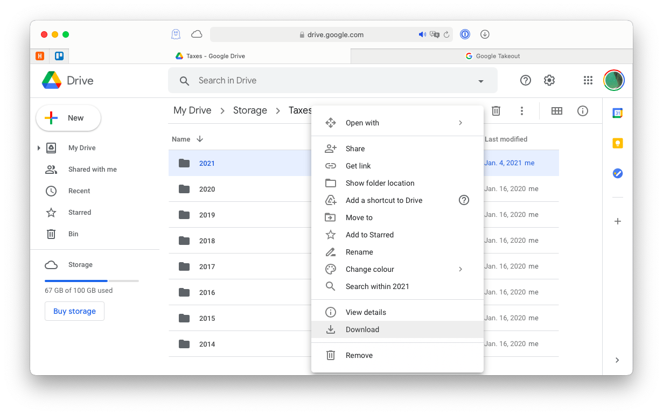663x415 pixels.
Task: Open the Google apps grid
Action: pyautogui.click(x=588, y=80)
